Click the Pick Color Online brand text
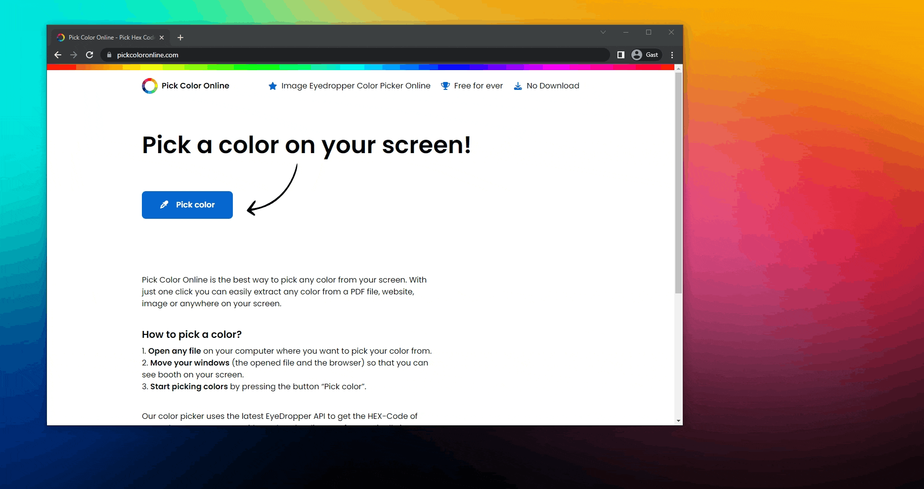Screen dimensions: 924x489 (195, 86)
